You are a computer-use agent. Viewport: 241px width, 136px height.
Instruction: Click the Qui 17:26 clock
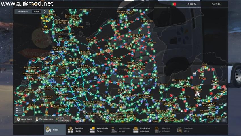[216, 4]
